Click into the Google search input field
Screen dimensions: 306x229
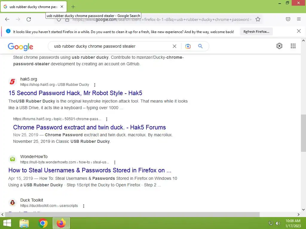[x=111, y=46]
